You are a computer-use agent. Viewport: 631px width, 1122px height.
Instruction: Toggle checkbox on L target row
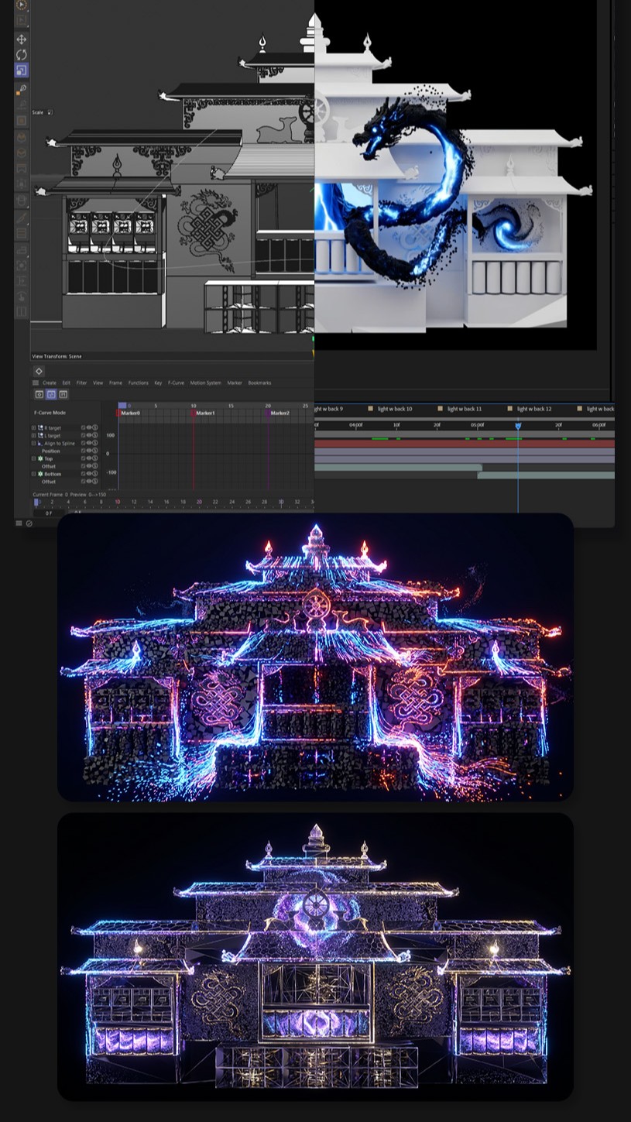pyautogui.click(x=83, y=435)
